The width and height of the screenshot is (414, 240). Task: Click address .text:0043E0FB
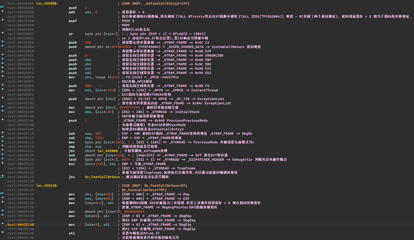[x=20, y=86]
